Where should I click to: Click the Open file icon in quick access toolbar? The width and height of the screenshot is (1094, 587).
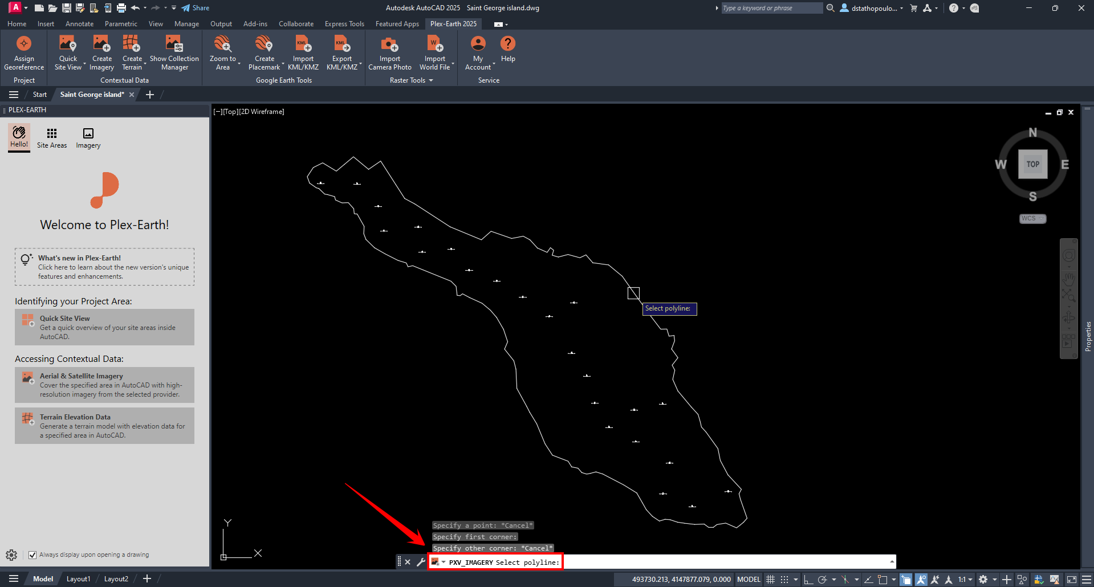52,8
